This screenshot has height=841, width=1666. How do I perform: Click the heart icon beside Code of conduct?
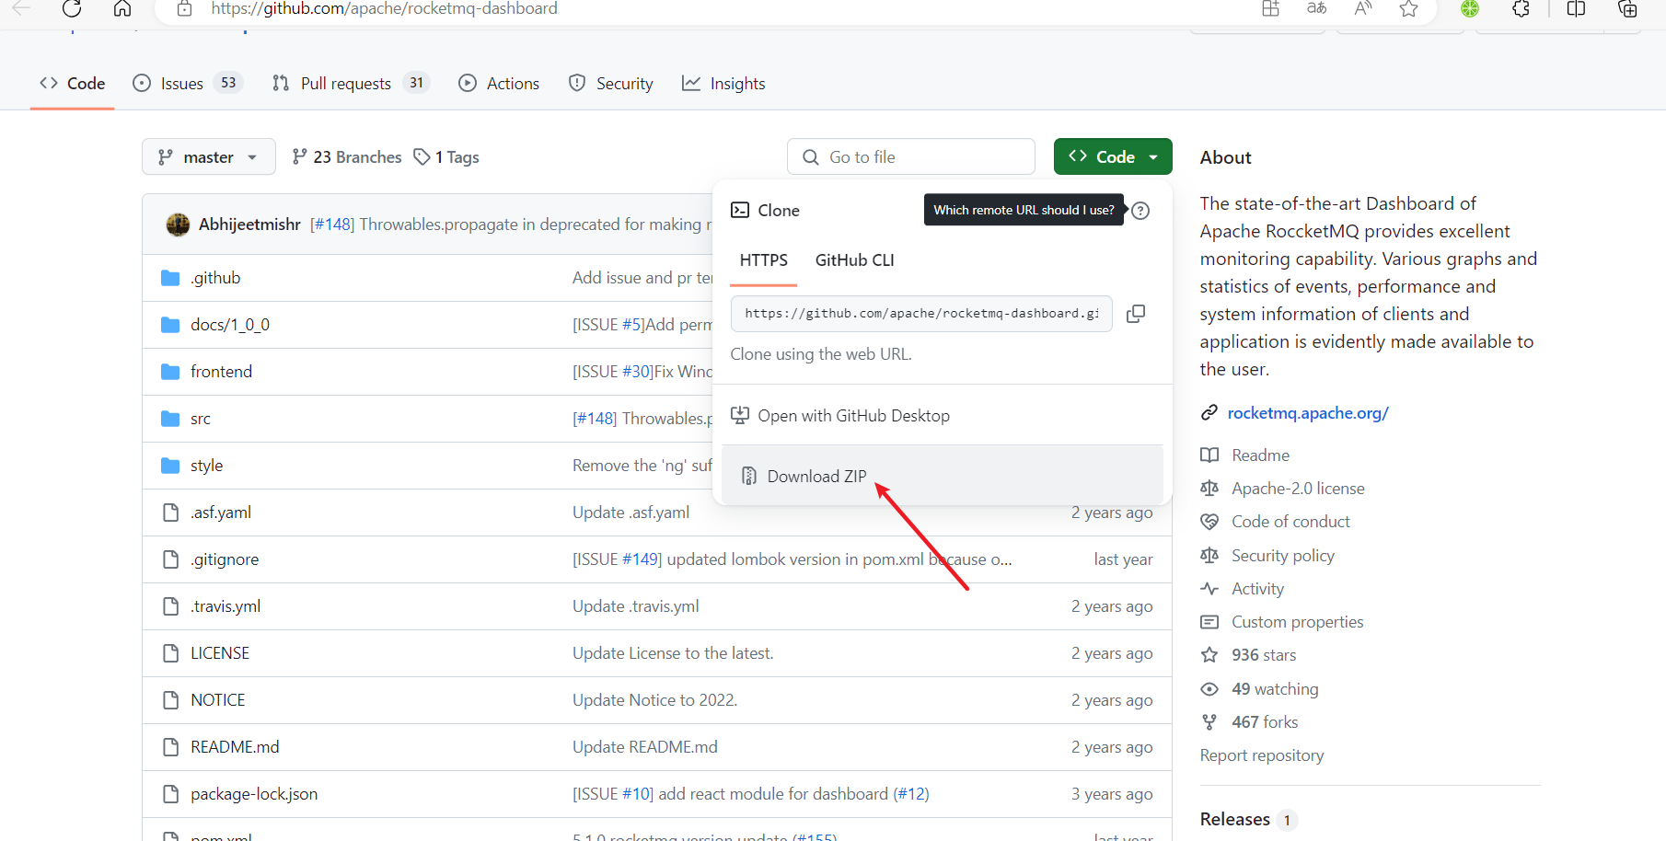[1209, 522]
